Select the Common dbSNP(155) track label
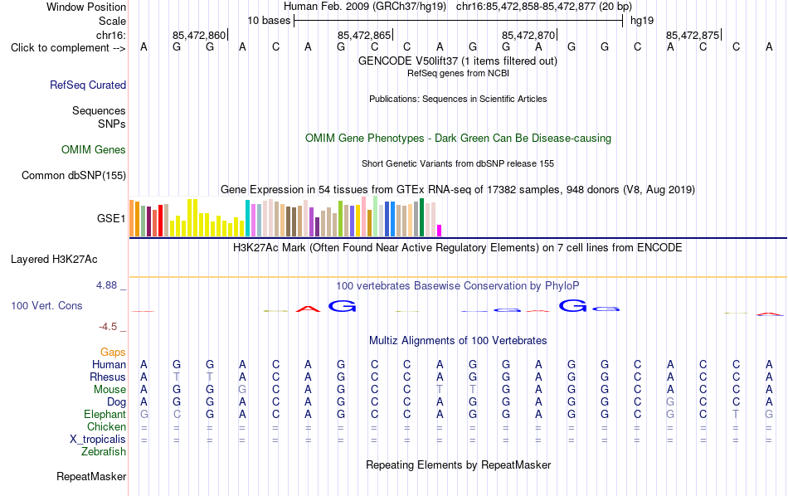The height and width of the screenshot is (496, 788). pos(74,175)
